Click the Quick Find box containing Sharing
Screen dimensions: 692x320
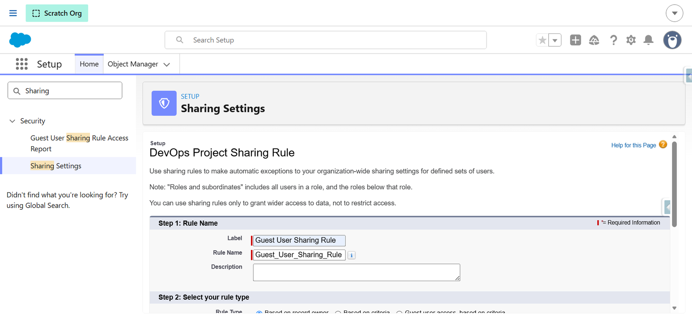[65, 91]
